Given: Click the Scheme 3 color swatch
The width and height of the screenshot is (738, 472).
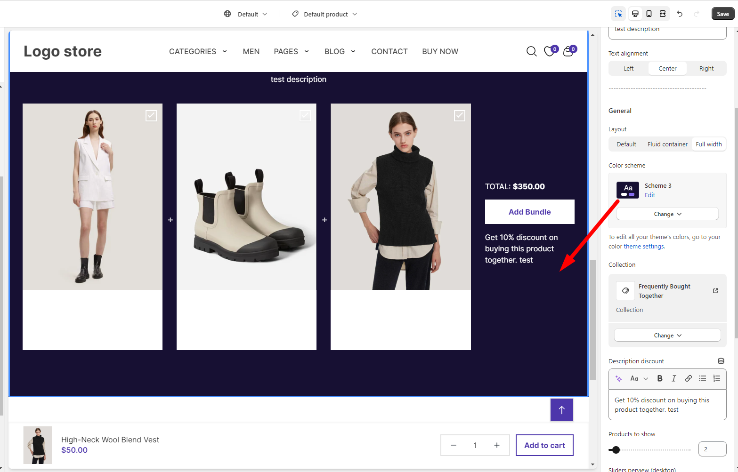Looking at the screenshot, I should 628,190.
